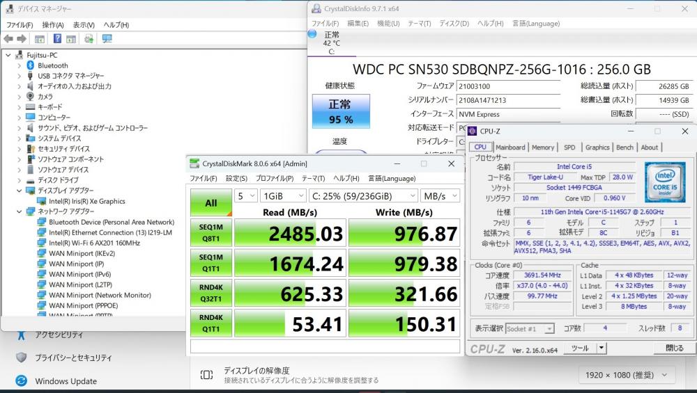Open the test count dropdown showing 5
This screenshot has height=393, width=697.
246,196
